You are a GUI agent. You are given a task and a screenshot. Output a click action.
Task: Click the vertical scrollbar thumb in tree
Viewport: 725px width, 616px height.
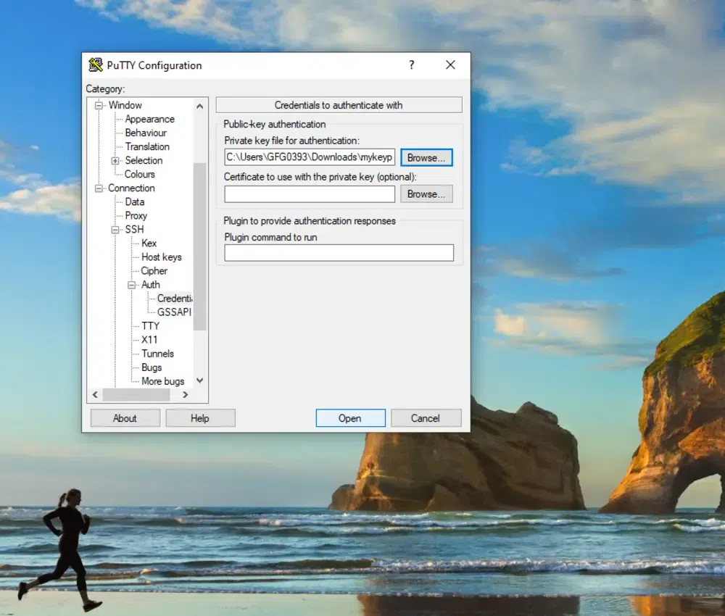pos(200,247)
